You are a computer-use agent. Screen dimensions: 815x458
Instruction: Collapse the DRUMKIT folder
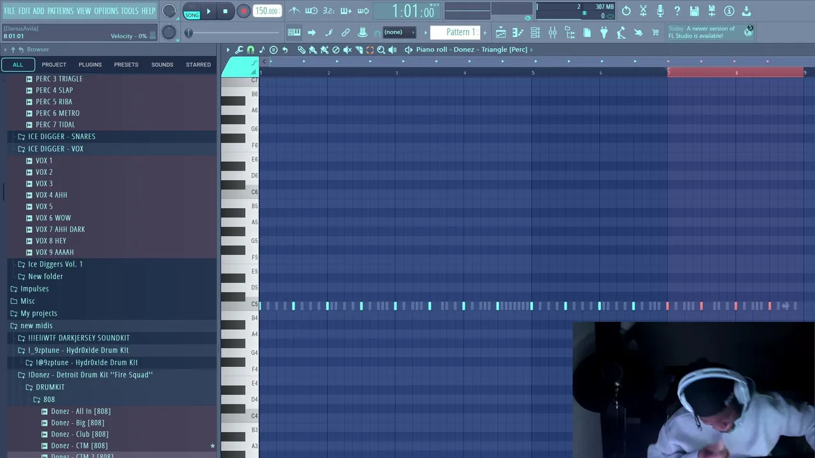pyautogui.click(x=50, y=387)
